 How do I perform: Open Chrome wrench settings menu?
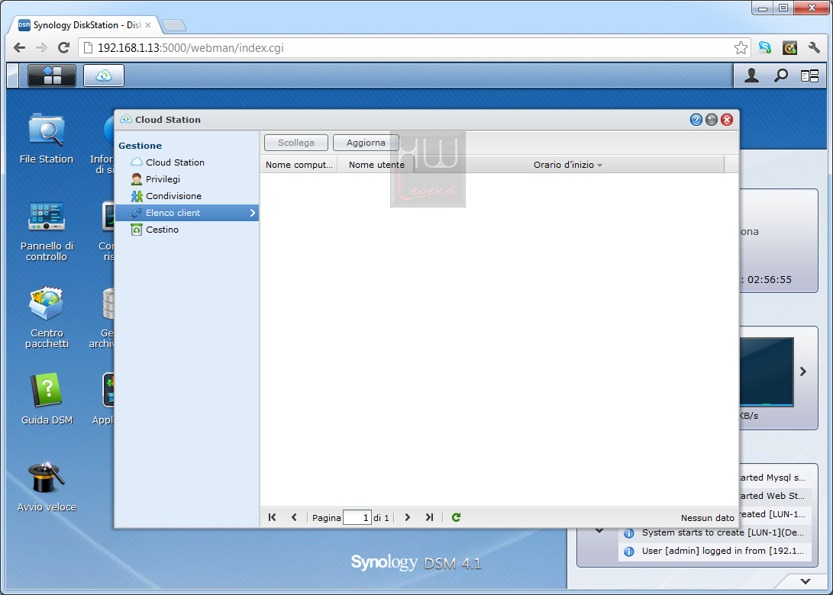pos(814,48)
